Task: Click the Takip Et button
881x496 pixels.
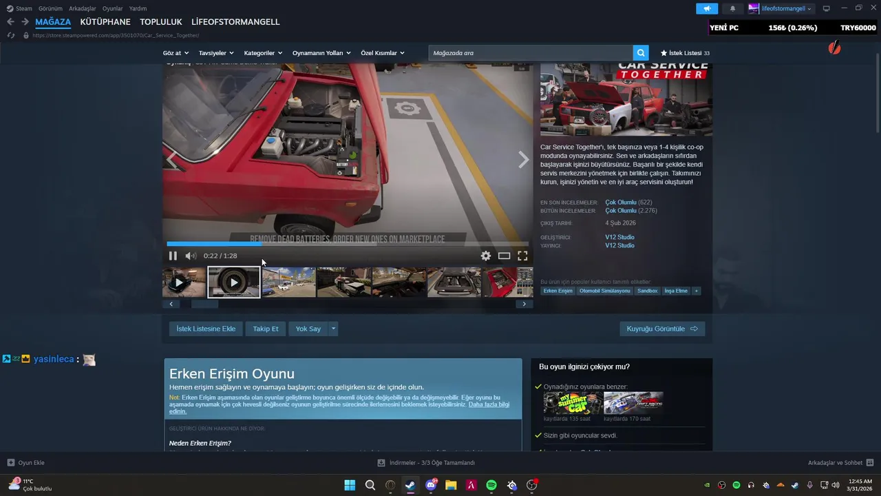Action: point(266,329)
